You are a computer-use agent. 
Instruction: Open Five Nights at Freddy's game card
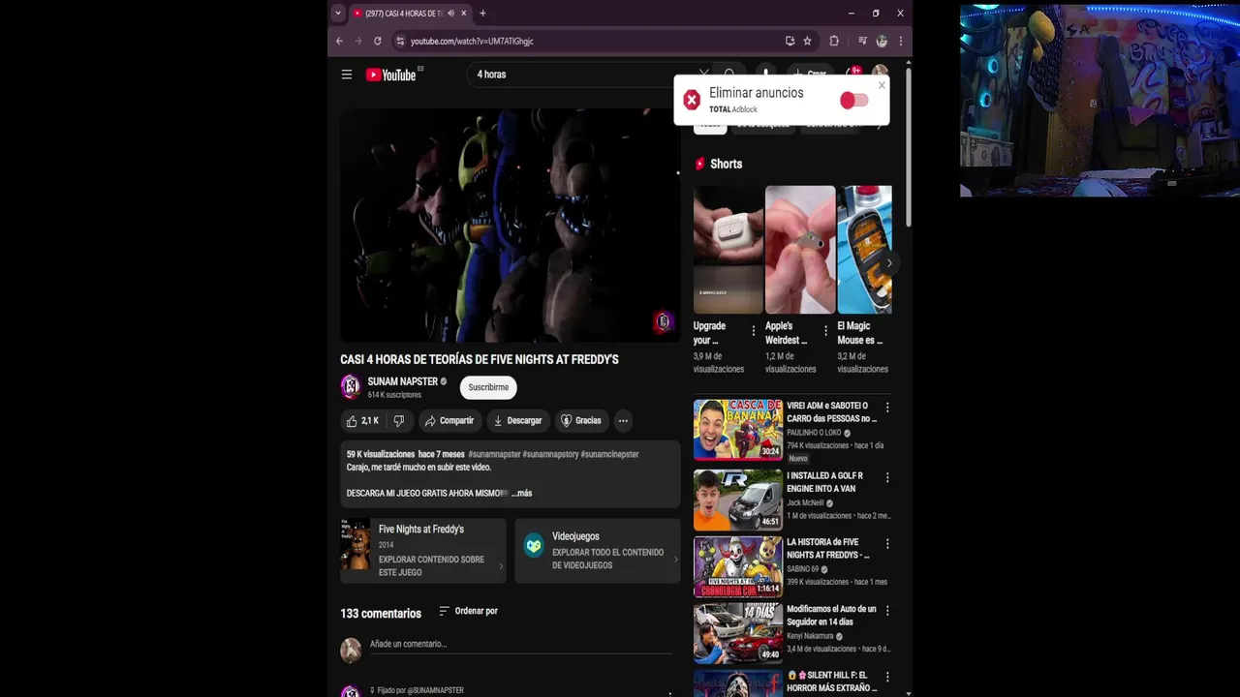(422, 551)
